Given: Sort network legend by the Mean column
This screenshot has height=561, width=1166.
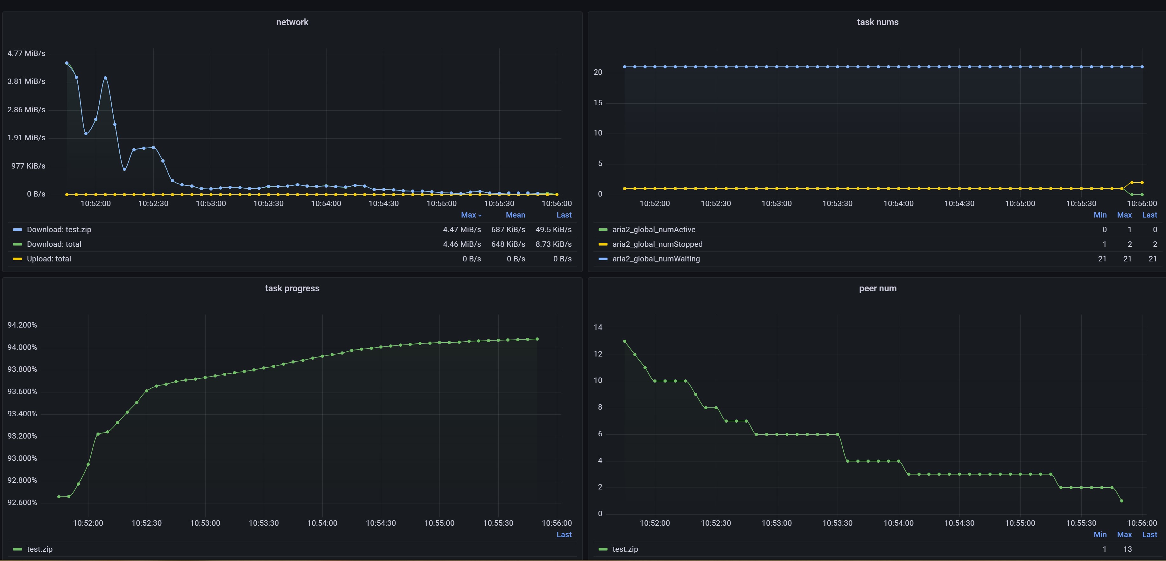Looking at the screenshot, I should pyautogui.click(x=515, y=215).
